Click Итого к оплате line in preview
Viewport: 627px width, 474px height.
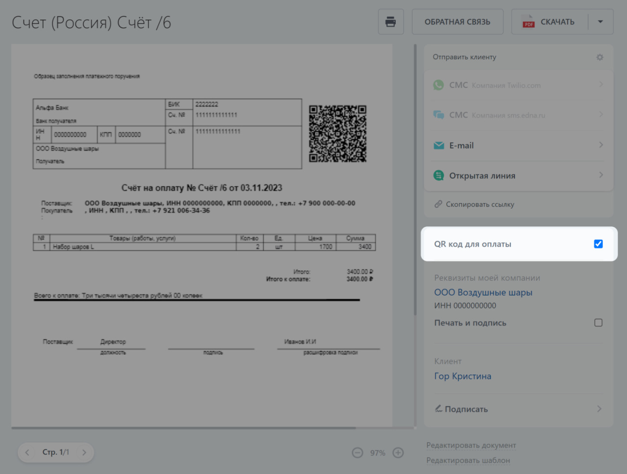tap(319, 279)
